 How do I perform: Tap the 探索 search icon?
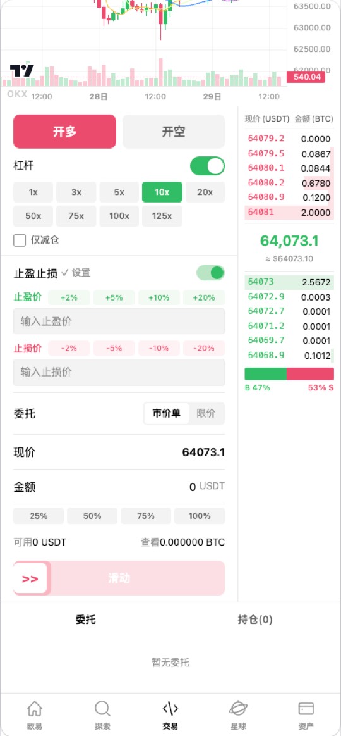click(x=102, y=708)
